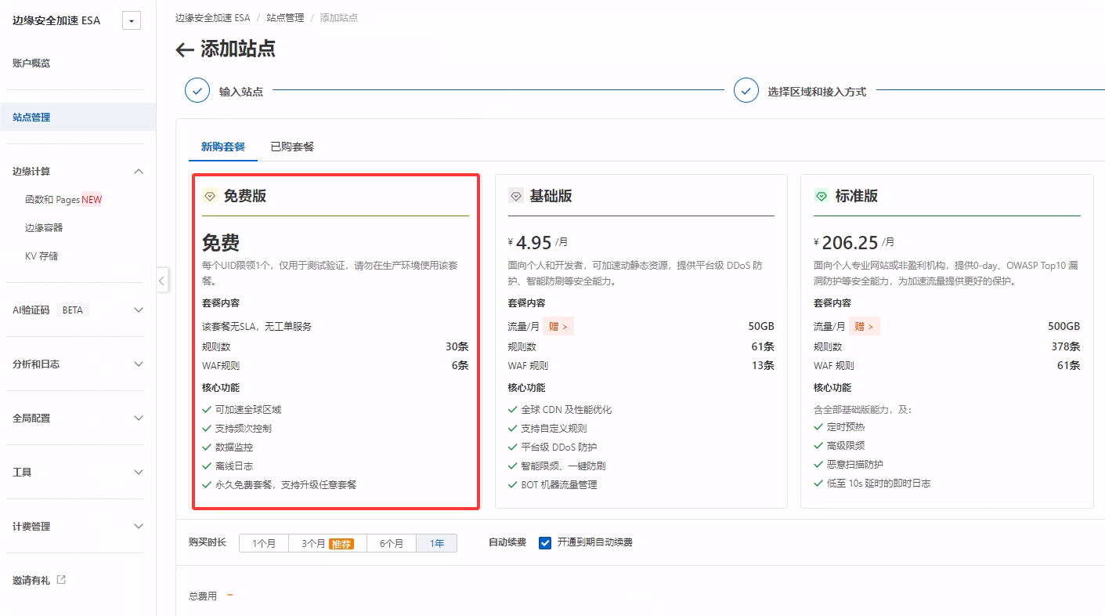This screenshot has width=1105, height=616.
Task: Select the 3个月 recommended duration
Action: [327, 543]
